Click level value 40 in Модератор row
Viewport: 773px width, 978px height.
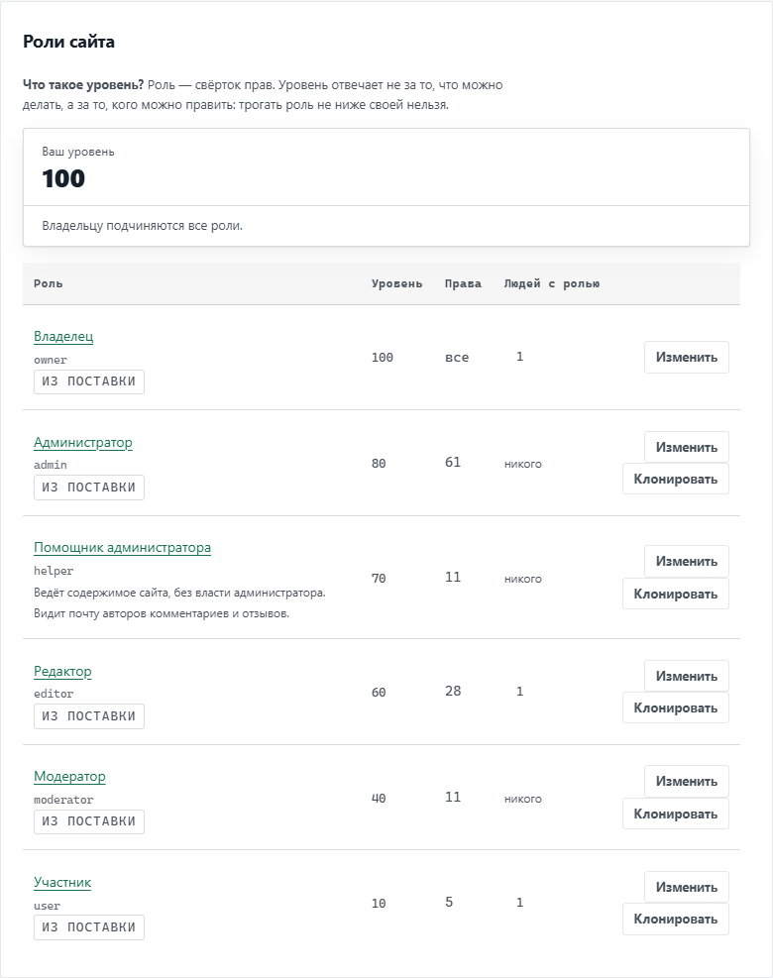click(379, 799)
